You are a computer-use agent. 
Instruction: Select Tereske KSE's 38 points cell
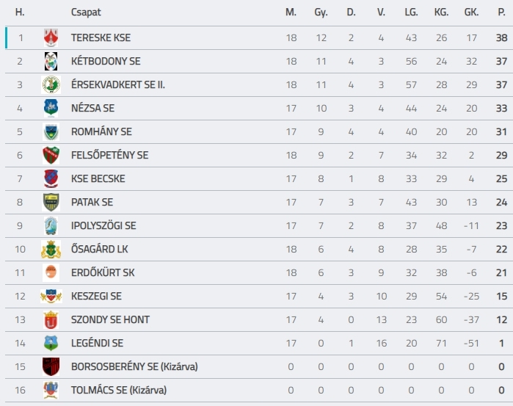click(501, 37)
